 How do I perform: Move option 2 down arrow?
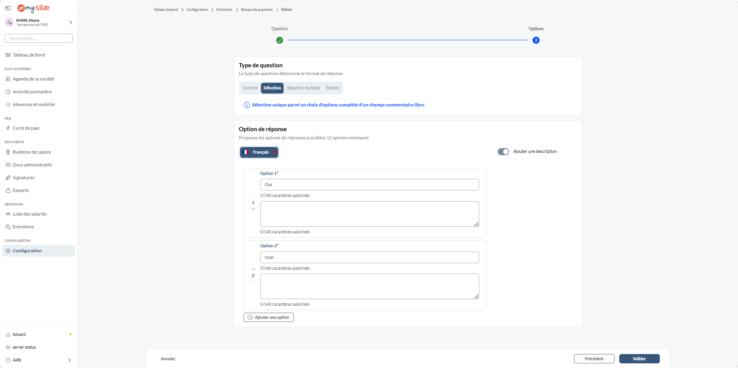pos(253,281)
